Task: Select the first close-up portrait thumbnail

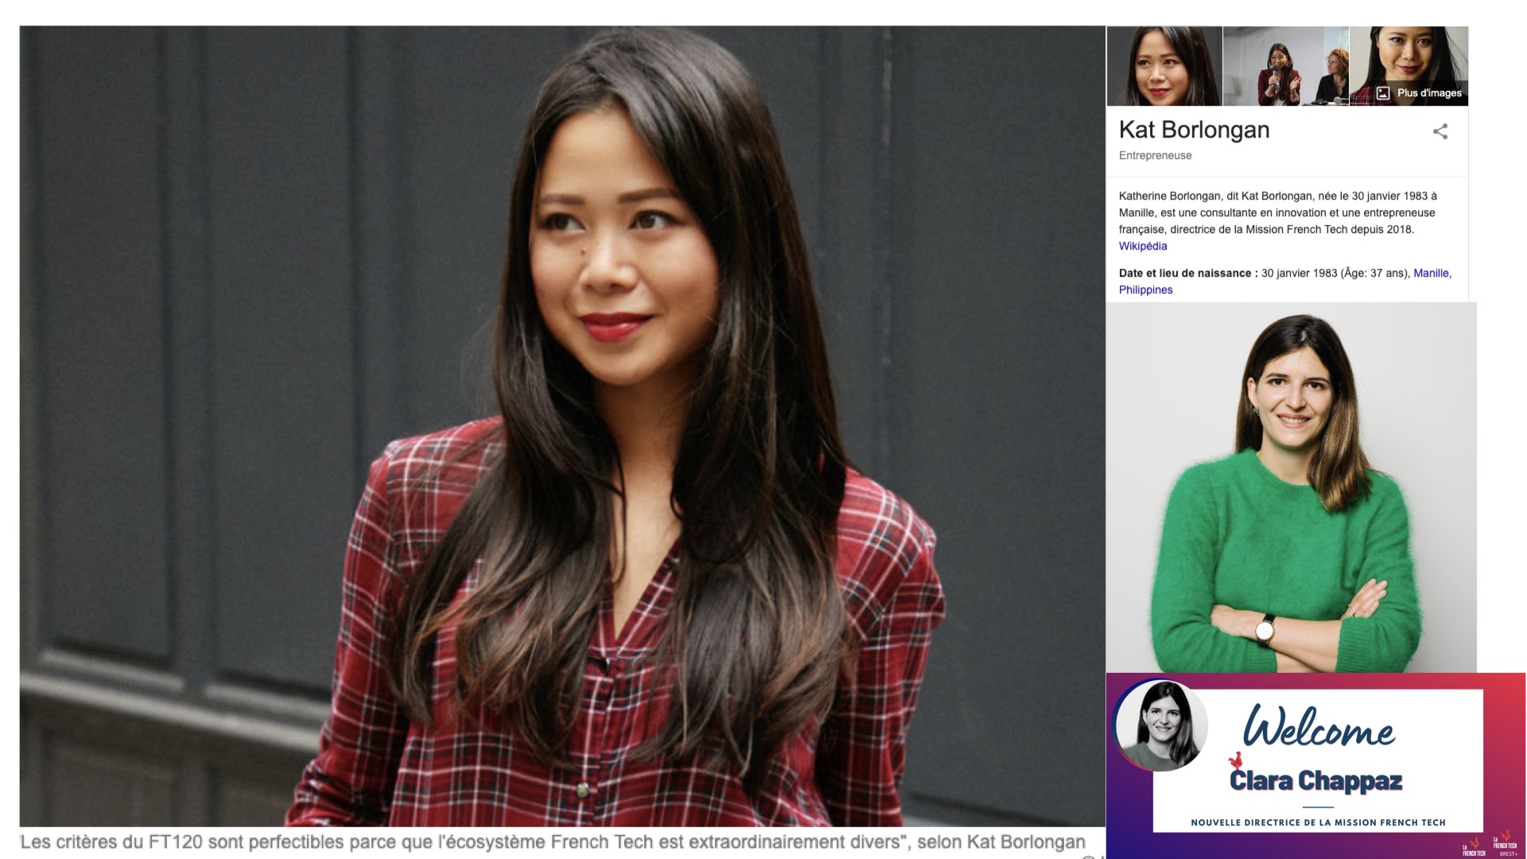Action: (1164, 66)
